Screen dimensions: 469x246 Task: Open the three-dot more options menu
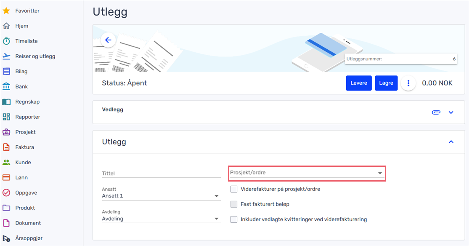pyautogui.click(x=408, y=83)
